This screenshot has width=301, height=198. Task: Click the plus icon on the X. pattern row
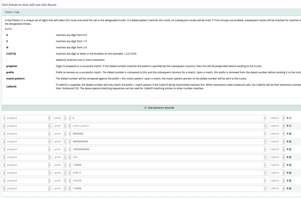point(287,118)
